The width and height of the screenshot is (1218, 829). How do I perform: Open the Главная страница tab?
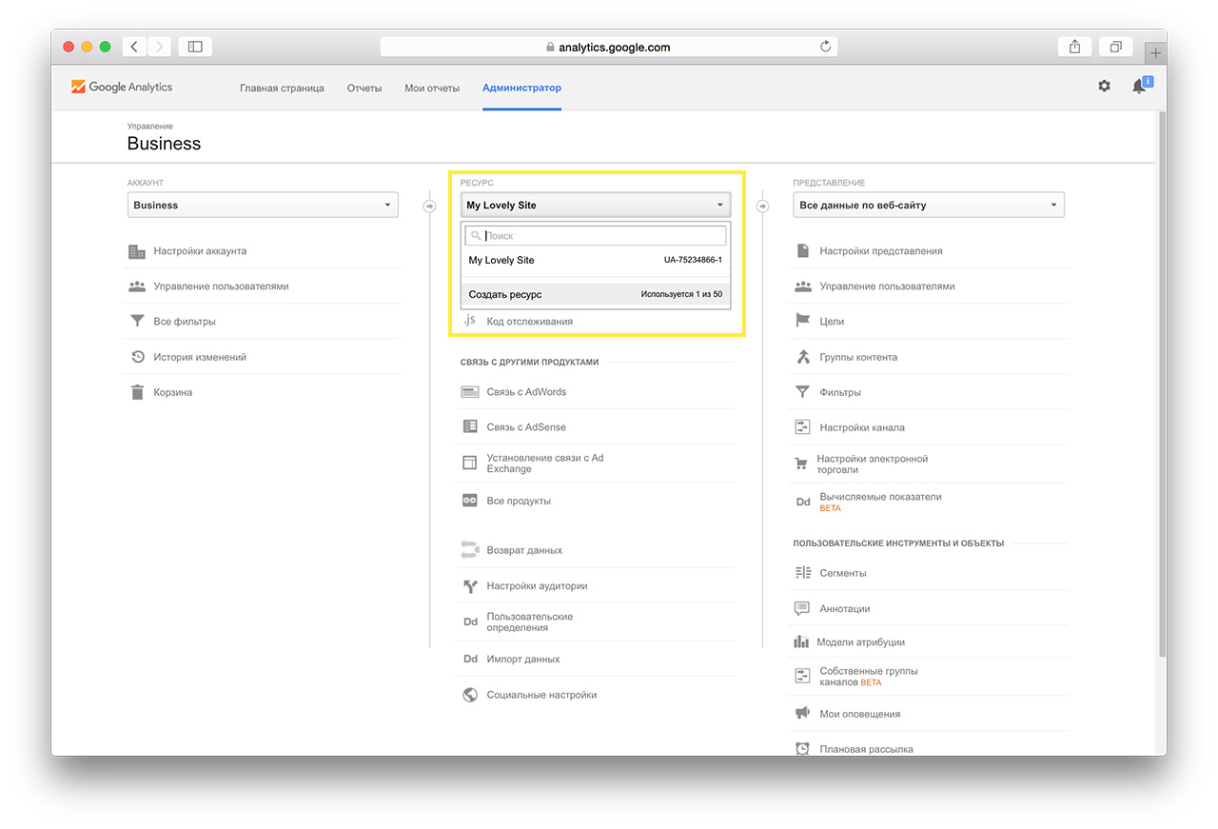(282, 89)
